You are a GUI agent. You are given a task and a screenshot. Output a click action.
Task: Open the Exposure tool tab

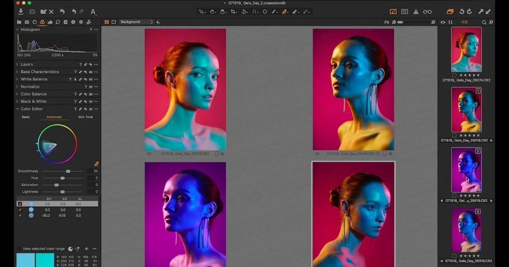tap(50, 22)
